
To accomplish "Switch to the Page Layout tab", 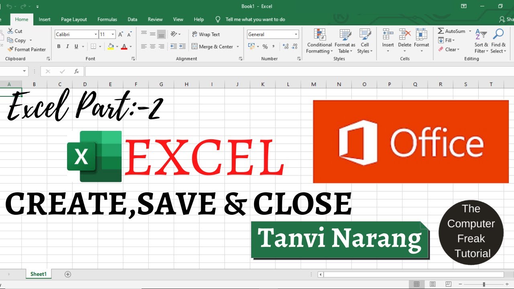I will tap(74, 19).
